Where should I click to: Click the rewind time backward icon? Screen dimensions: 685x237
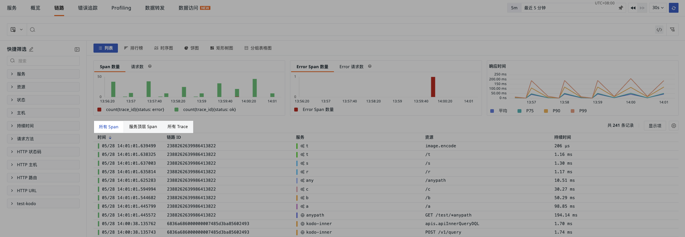coord(633,8)
